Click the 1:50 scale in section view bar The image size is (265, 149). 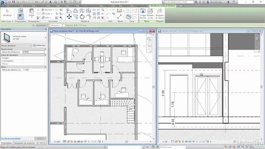(165, 142)
